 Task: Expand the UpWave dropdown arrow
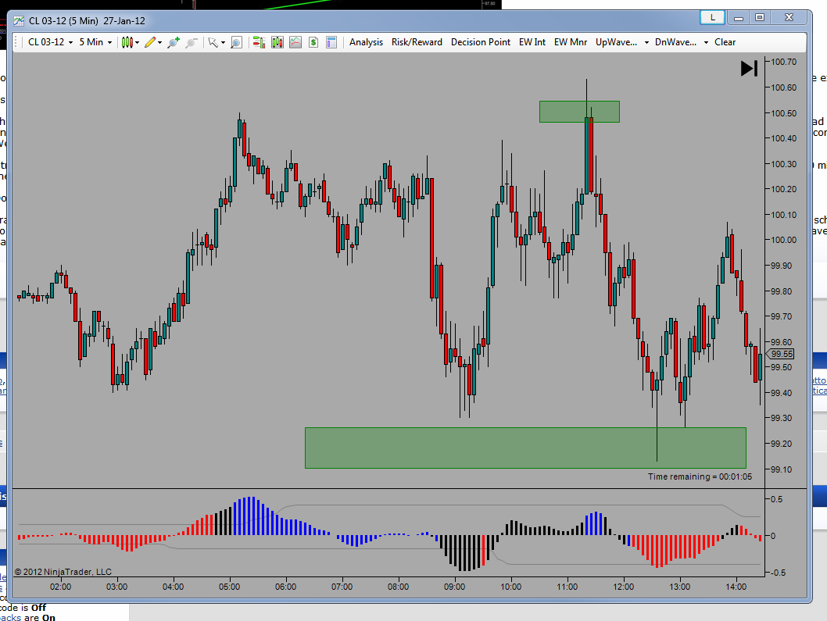[x=646, y=43]
